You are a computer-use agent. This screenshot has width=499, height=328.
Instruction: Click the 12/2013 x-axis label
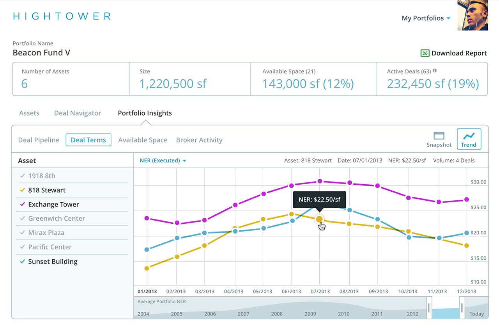(x=467, y=291)
